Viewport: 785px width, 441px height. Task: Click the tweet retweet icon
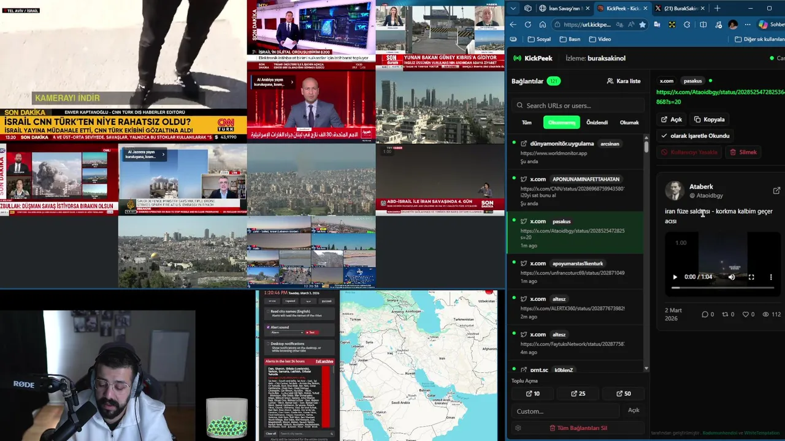click(725, 314)
